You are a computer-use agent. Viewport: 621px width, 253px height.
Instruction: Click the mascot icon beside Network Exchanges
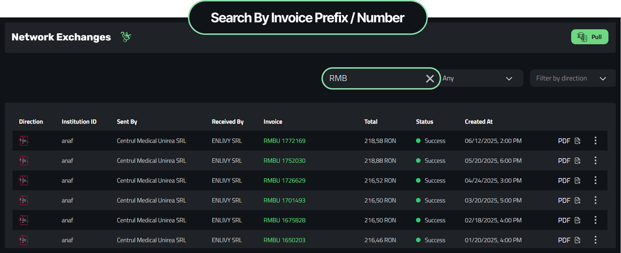126,37
